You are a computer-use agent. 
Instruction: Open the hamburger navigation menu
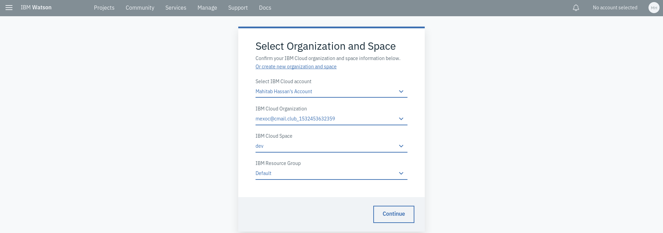pyautogui.click(x=9, y=8)
